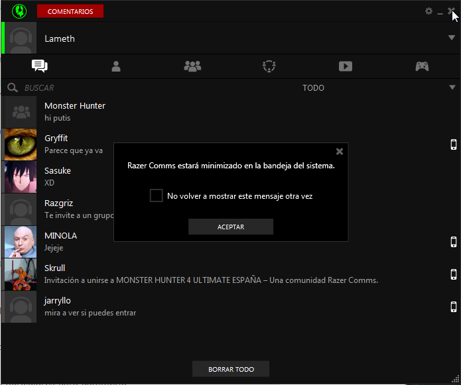Switch to the groups tab

192,66
